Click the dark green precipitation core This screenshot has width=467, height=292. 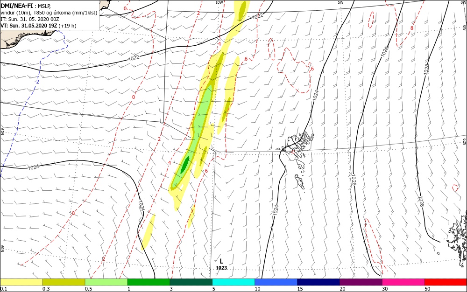[185, 165]
